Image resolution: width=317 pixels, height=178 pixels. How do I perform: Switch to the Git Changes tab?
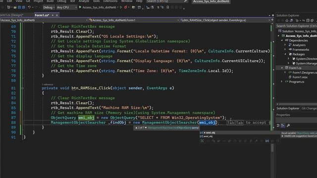click(309, 108)
